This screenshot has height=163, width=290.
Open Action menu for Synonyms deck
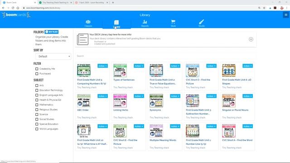[x=175, y=96]
